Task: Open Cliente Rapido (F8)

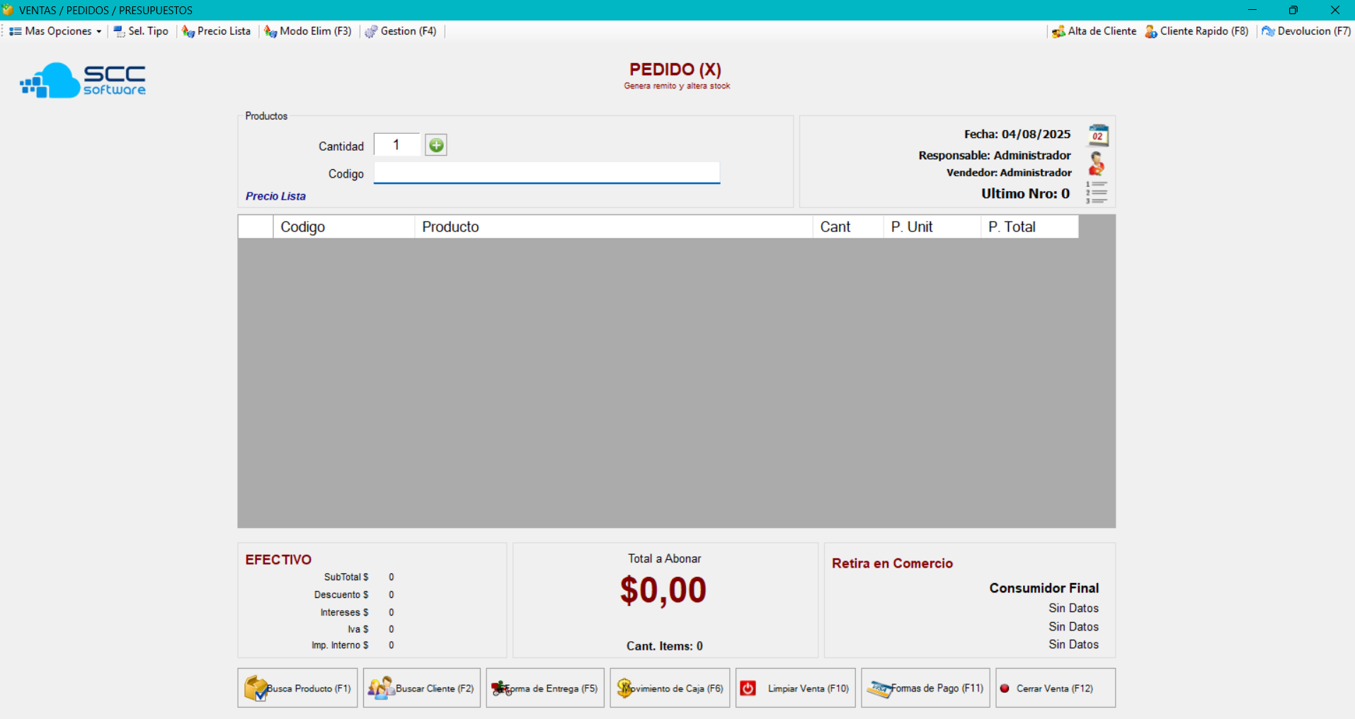Action: click(x=1196, y=31)
